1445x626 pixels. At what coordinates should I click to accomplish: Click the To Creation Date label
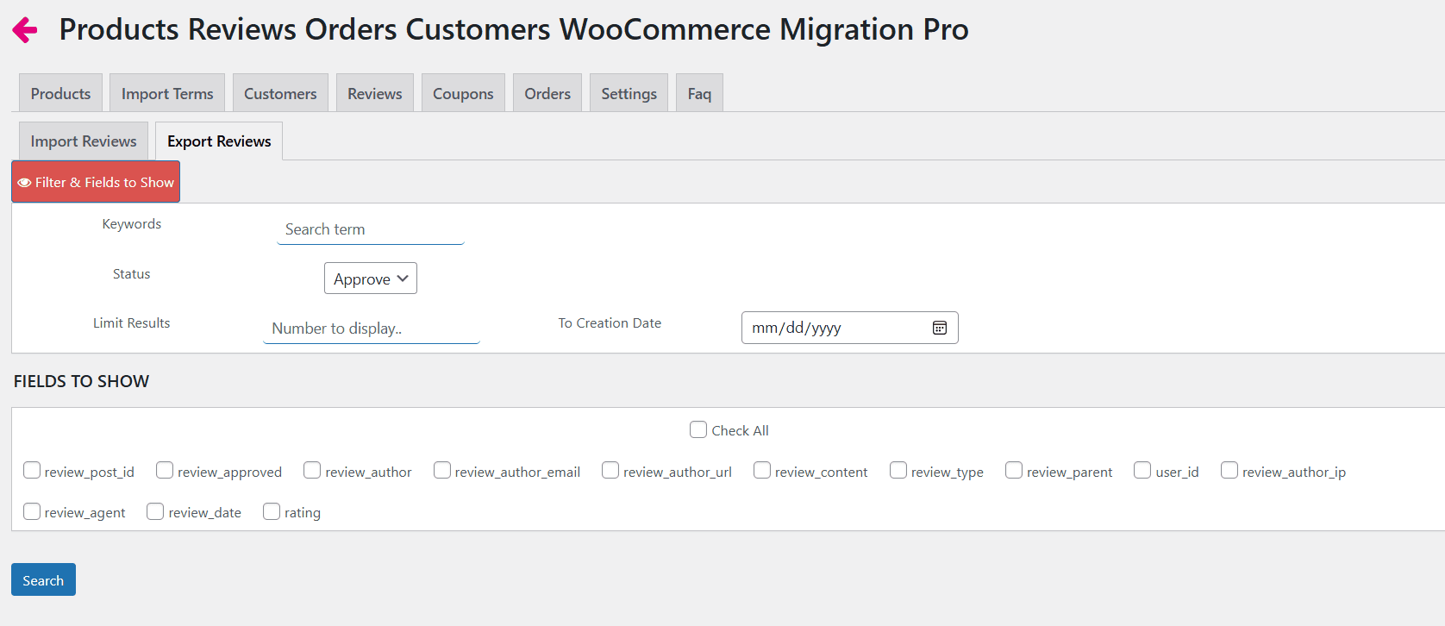pos(610,322)
